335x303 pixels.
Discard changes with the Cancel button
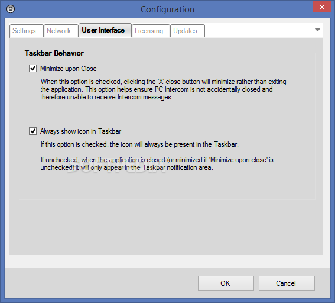pyautogui.click(x=287, y=283)
